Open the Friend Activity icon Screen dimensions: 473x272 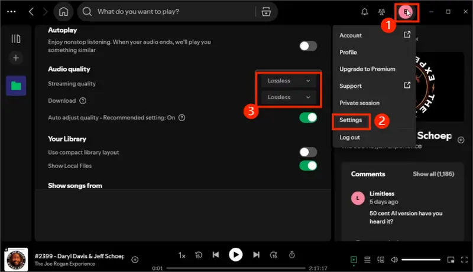[x=381, y=12]
